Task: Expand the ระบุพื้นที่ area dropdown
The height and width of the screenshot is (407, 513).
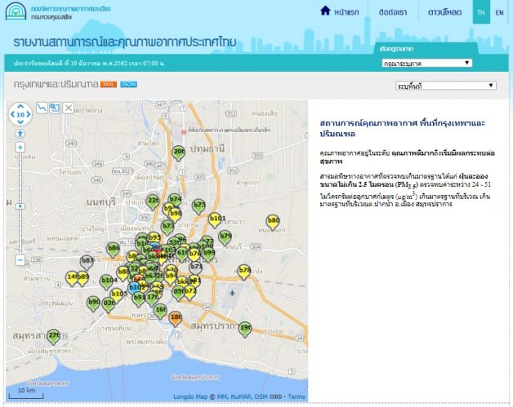Action: (x=445, y=85)
